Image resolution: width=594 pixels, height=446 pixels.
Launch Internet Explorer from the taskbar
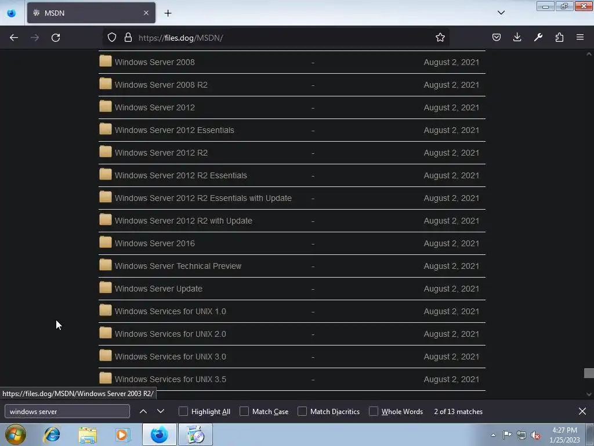(x=52, y=434)
